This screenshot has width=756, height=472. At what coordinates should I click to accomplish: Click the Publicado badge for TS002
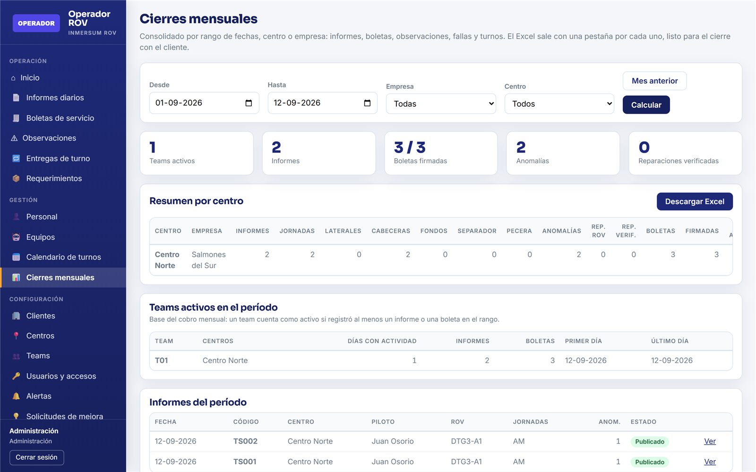pyautogui.click(x=649, y=442)
